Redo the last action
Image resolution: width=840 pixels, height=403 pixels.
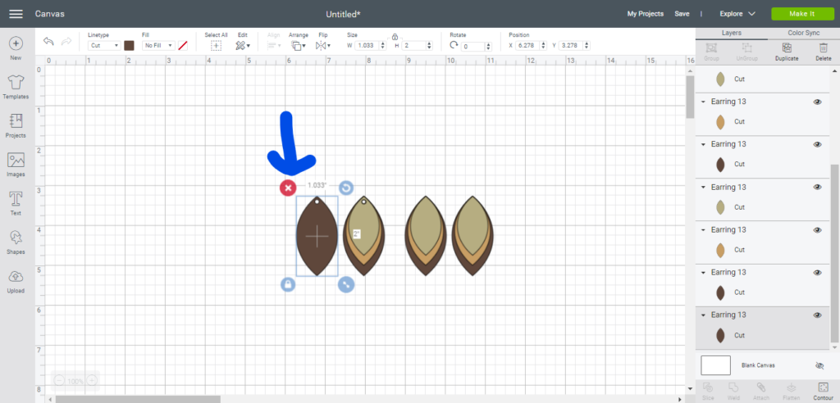67,42
